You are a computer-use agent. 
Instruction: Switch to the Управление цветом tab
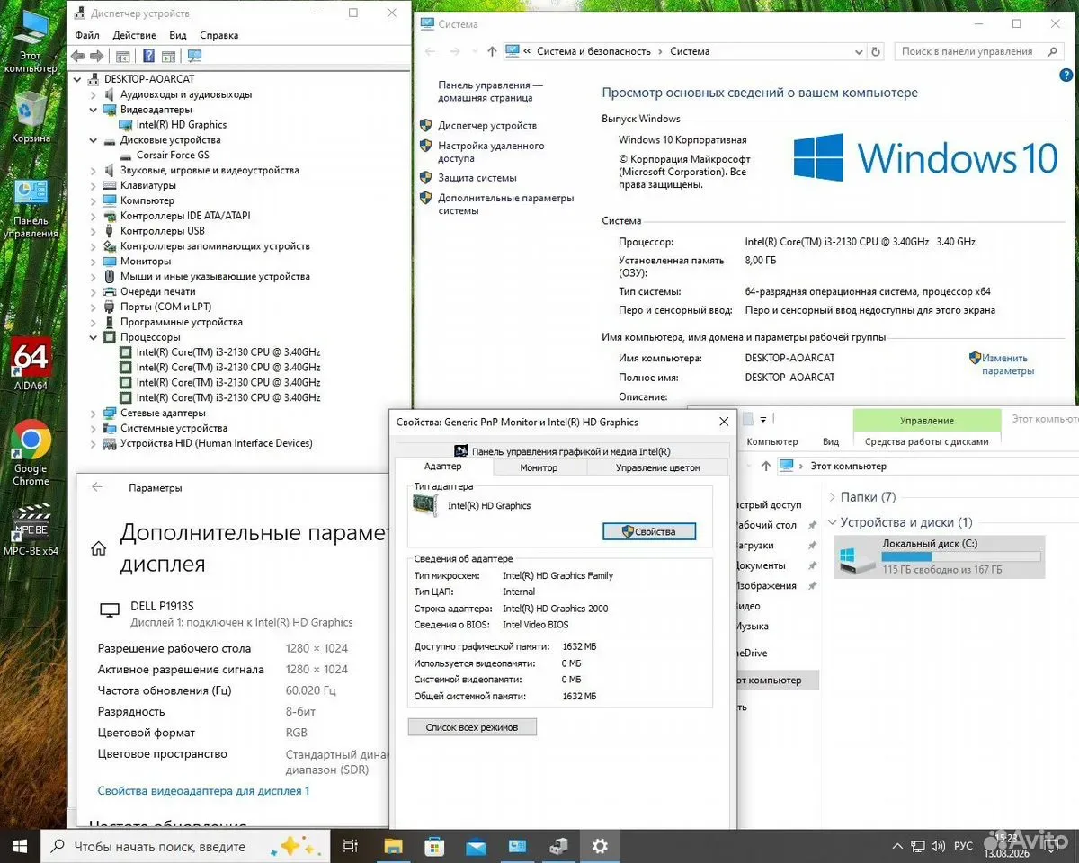[x=658, y=467]
